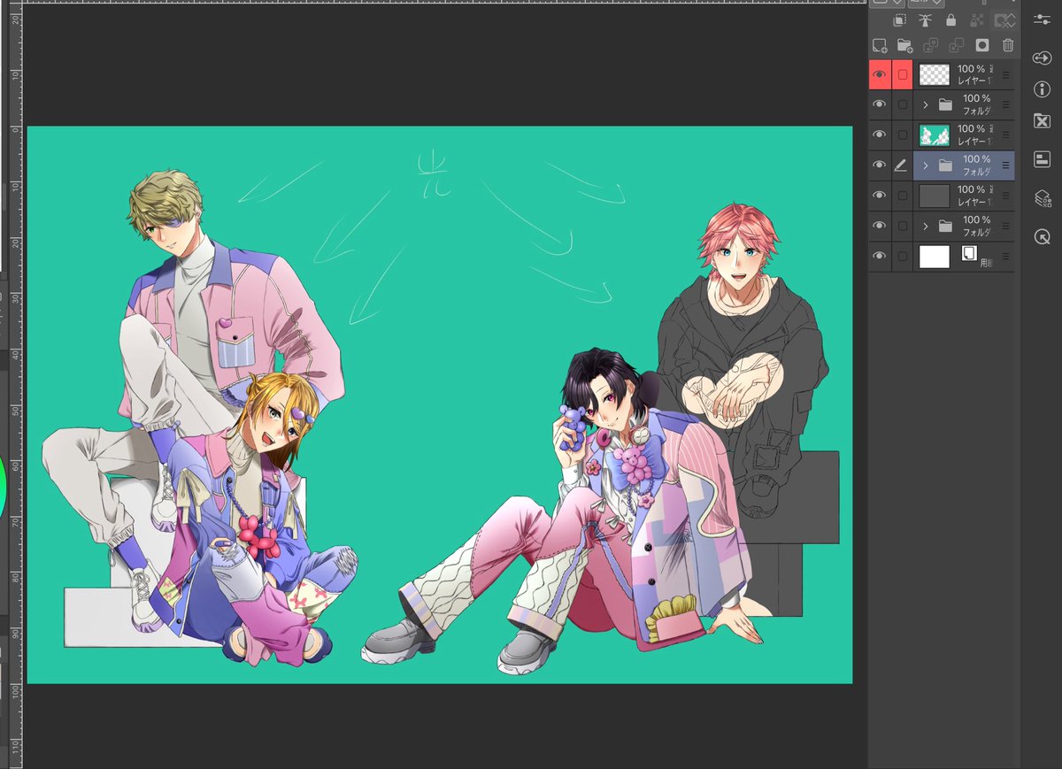Expand the folder directly below the top layer

[x=926, y=104]
